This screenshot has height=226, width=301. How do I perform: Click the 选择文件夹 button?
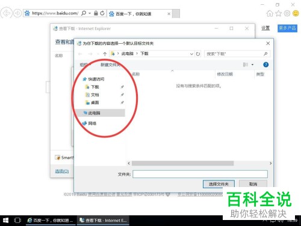pyautogui.click(x=219, y=184)
